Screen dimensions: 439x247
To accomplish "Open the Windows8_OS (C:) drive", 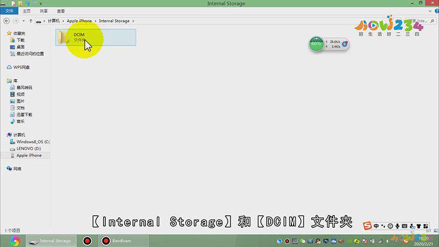I will [x=33, y=142].
